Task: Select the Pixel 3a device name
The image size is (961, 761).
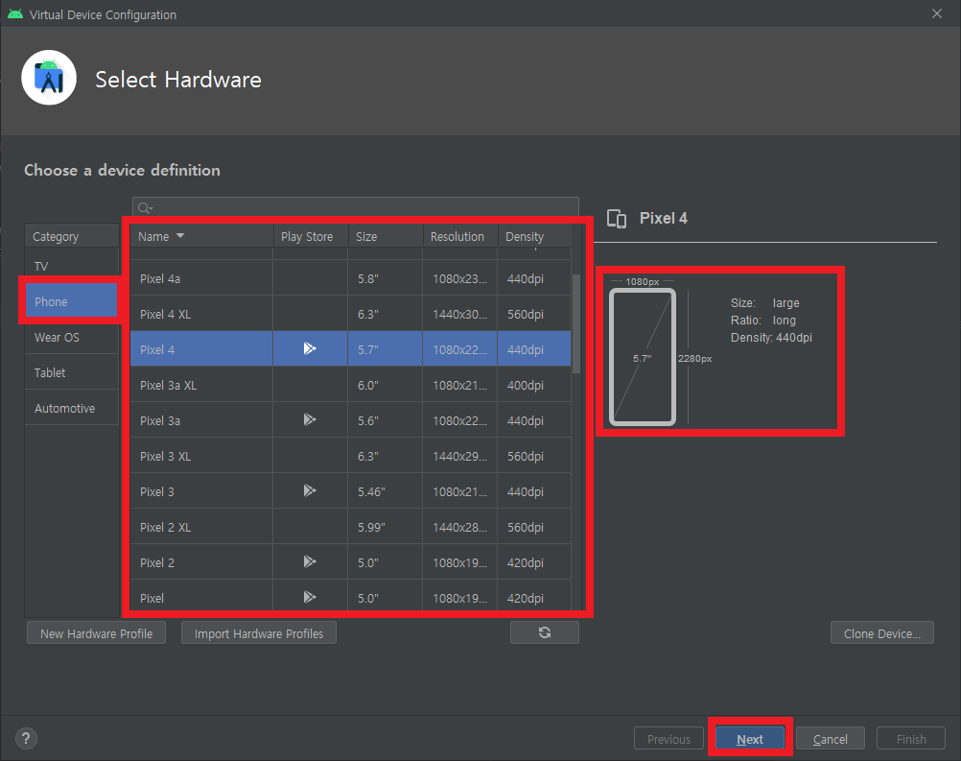Action: [x=160, y=420]
